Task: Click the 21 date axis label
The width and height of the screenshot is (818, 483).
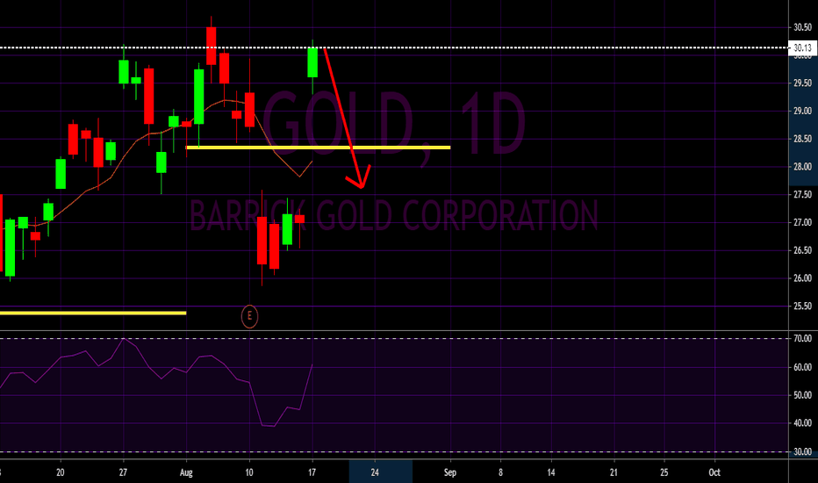Action: click(x=613, y=472)
